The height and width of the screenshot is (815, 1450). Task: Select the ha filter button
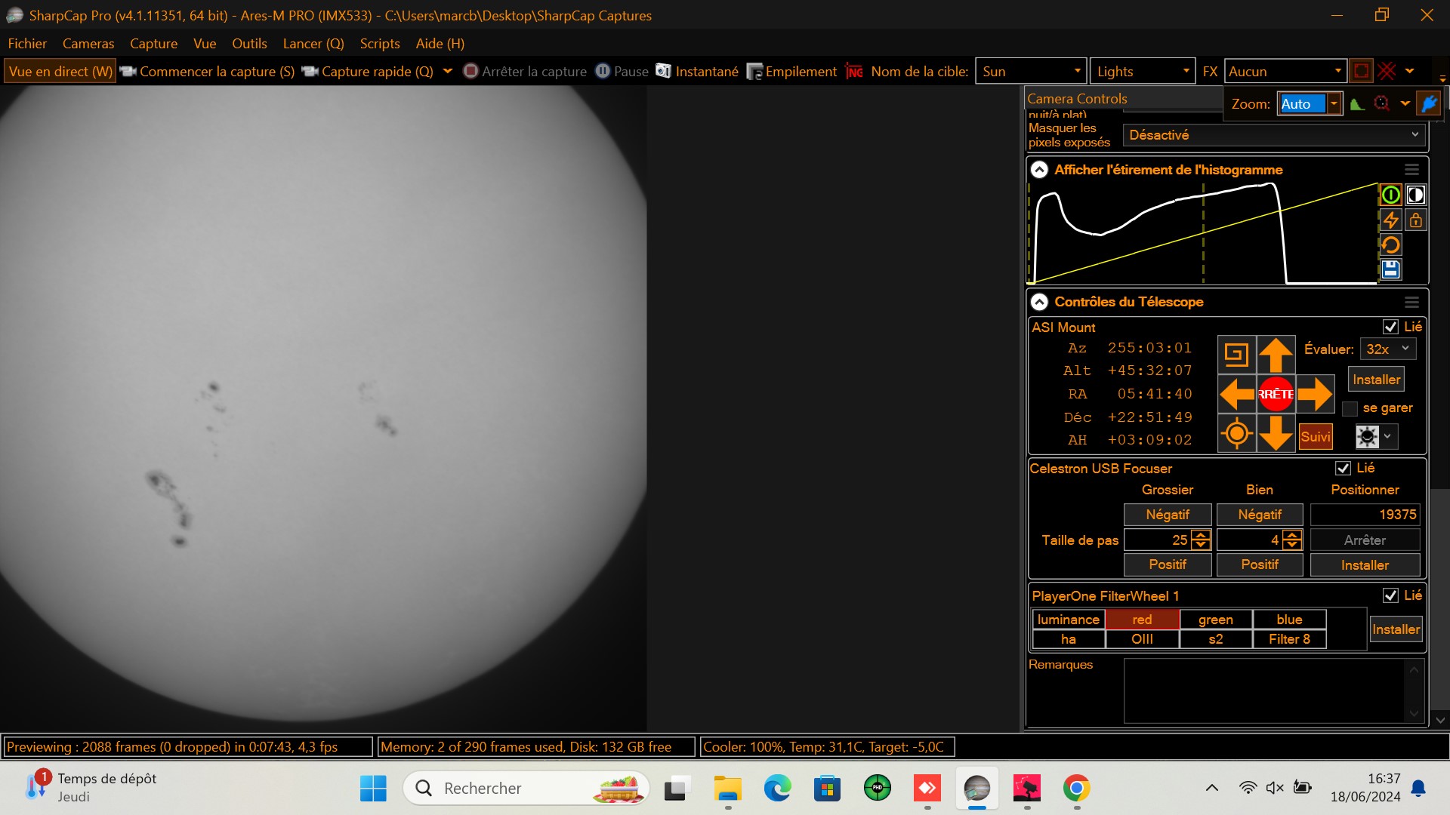point(1068,639)
